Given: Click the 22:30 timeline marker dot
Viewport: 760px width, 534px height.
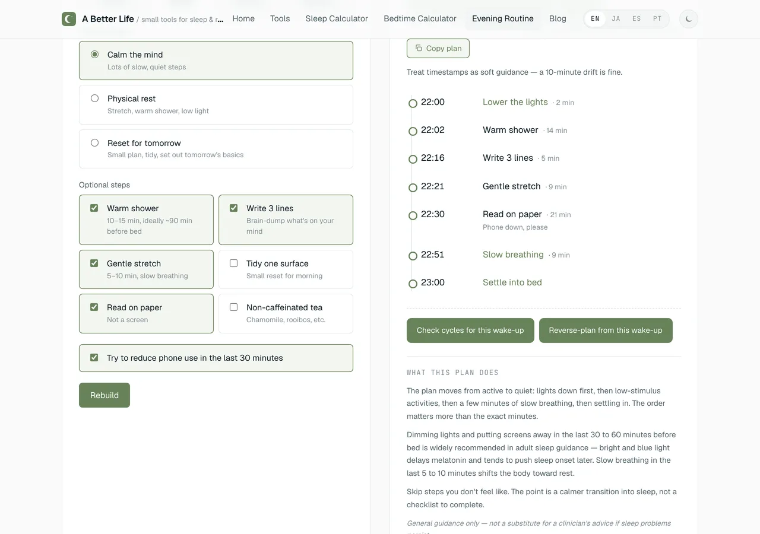Looking at the screenshot, I should point(413,215).
